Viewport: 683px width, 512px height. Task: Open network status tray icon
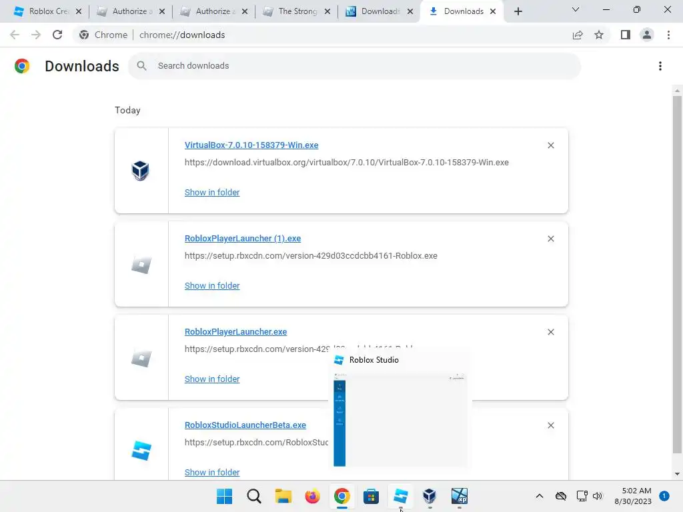point(582,496)
